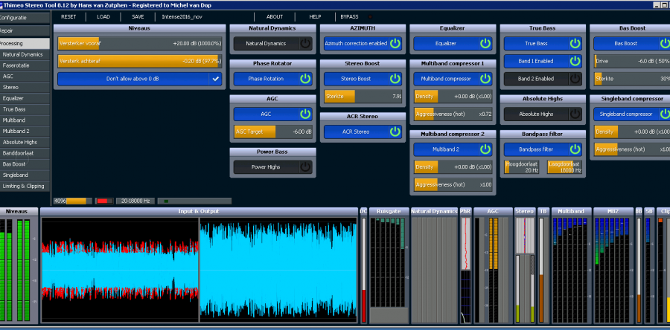Click the Bas Boost enable button
670x330 pixels.
tap(631, 44)
